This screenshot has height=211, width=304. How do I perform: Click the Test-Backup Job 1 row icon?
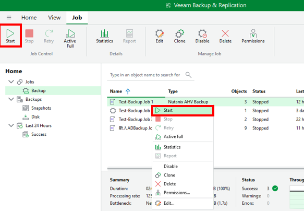click(x=112, y=102)
